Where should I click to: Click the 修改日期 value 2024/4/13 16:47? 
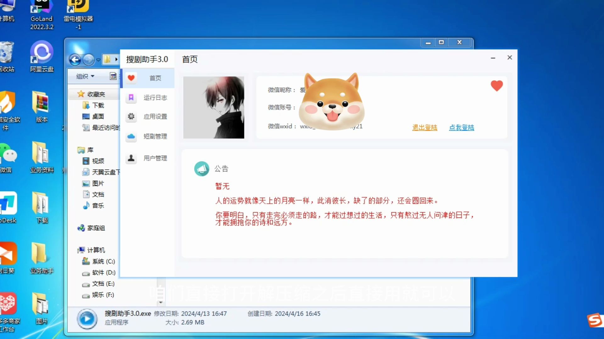204,314
